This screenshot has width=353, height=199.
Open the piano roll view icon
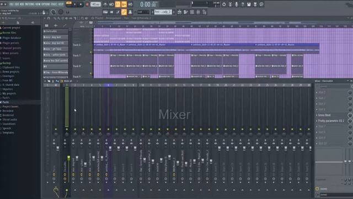[186, 12]
